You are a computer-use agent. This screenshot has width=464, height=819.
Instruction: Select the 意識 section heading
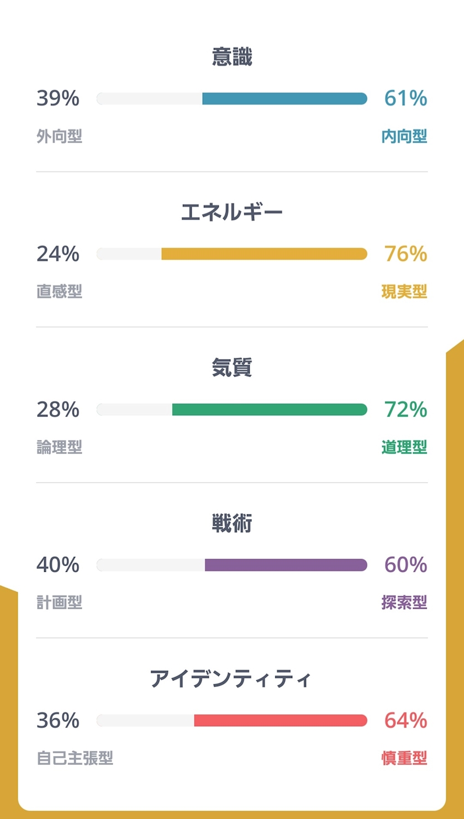pos(232,58)
